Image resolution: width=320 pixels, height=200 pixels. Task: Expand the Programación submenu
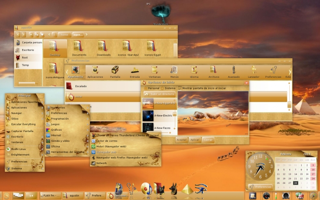[67, 118]
